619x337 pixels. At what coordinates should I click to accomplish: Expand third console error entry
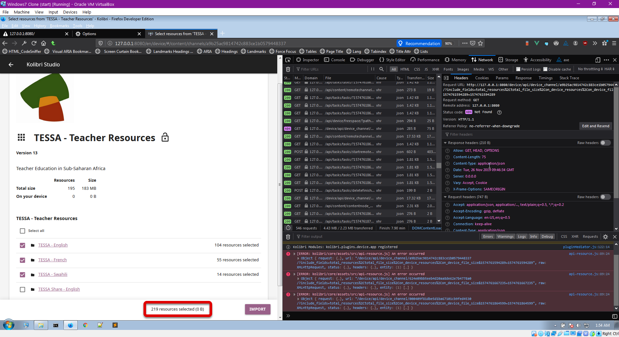(x=294, y=294)
